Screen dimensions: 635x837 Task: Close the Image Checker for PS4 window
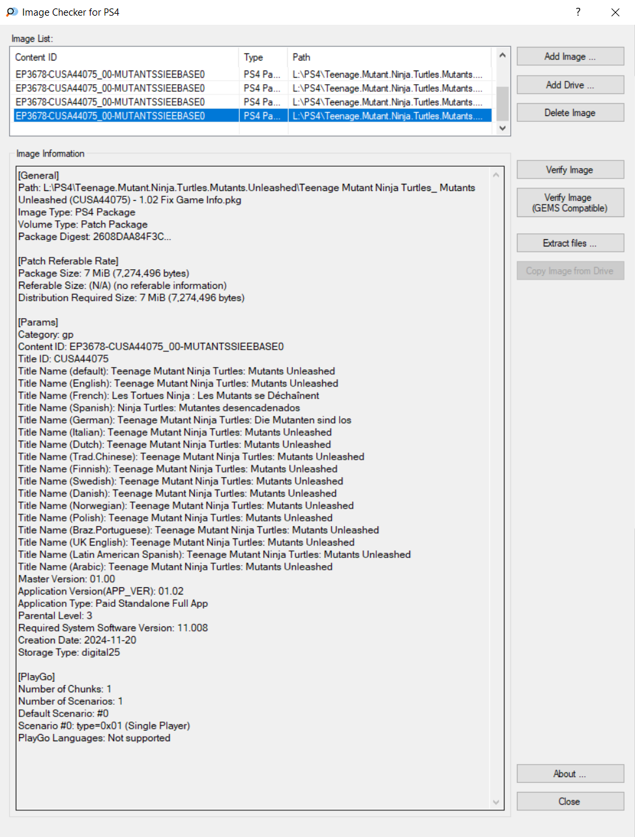coord(615,12)
